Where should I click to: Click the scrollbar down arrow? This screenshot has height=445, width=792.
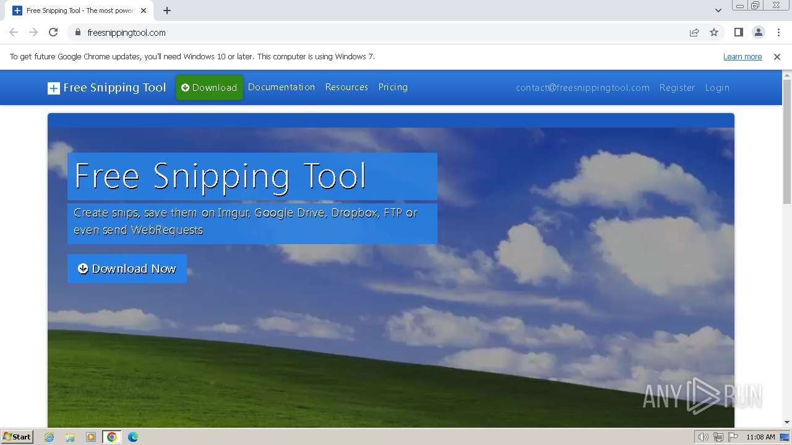(787, 422)
